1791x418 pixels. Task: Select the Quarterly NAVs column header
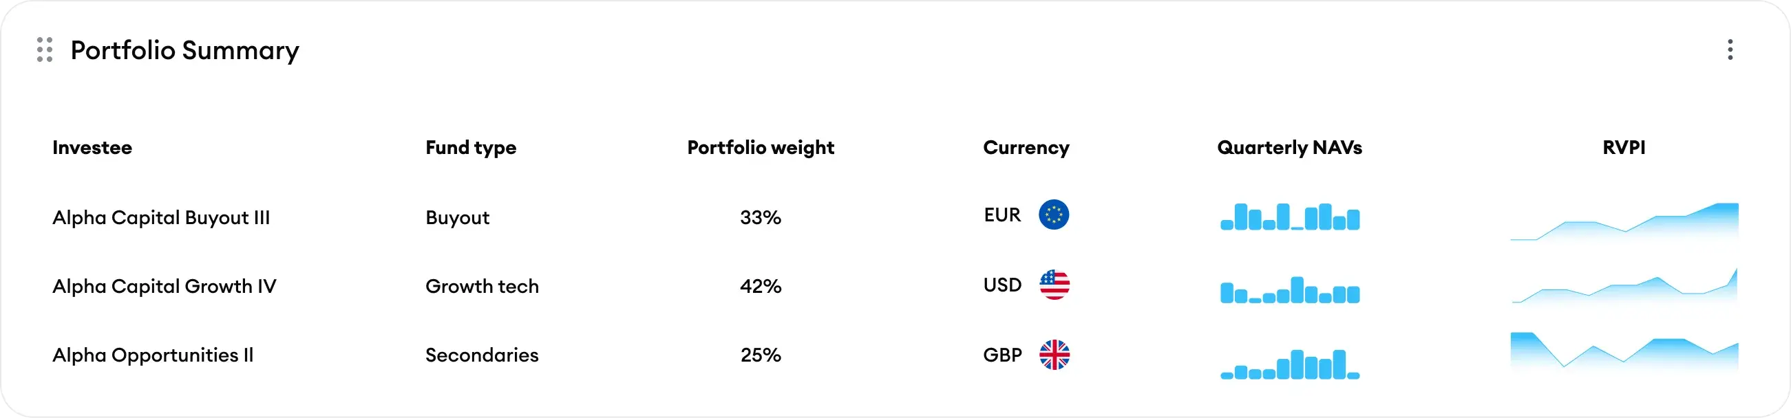(1290, 148)
